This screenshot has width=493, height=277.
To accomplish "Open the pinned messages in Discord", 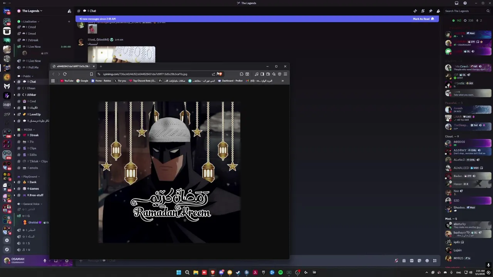I will (431, 11).
